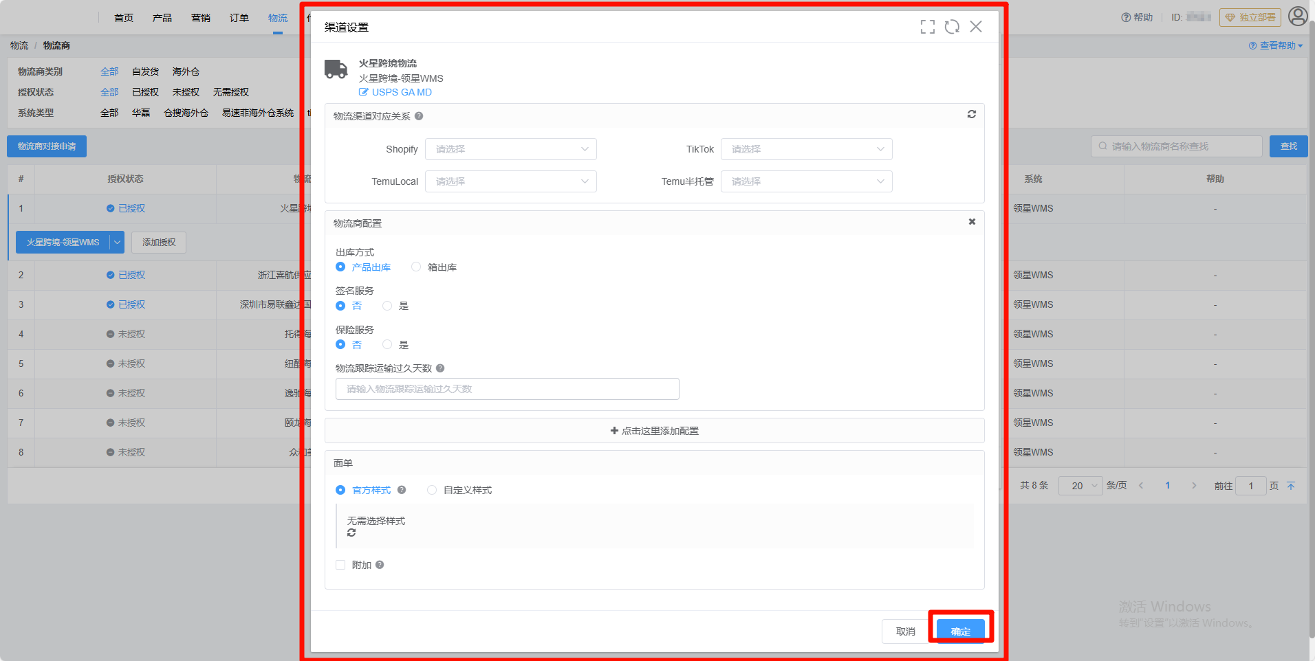Image resolution: width=1315 pixels, height=661 pixels.
Task: Expand the 火星跨境-领星WMS dropdown arrow
Action: click(x=117, y=243)
